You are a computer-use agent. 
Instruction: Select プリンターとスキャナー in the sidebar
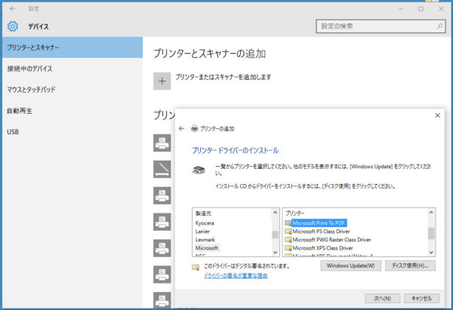pyautogui.click(x=72, y=48)
